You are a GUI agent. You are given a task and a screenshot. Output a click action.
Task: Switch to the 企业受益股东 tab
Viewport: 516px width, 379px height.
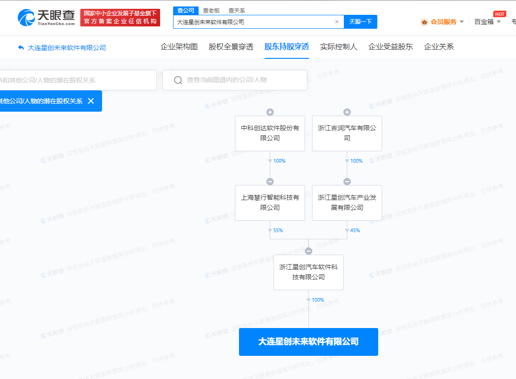(x=391, y=47)
